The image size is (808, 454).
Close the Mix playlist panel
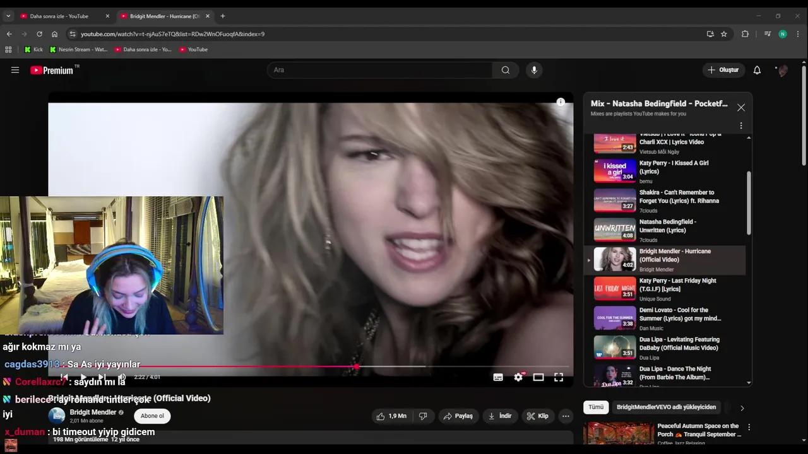pyautogui.click(x=741, y=108)
